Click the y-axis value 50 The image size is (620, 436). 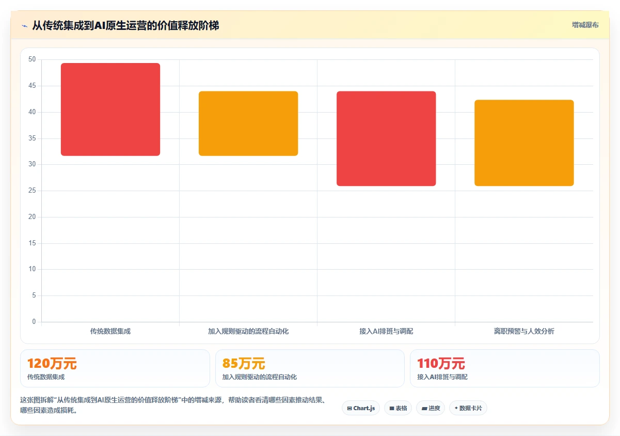[32, 59]
